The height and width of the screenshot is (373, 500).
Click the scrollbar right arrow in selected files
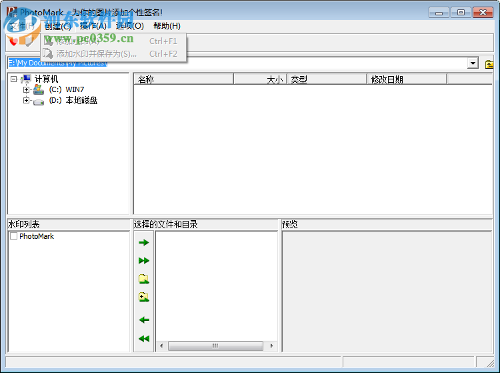tap(272, 346)
